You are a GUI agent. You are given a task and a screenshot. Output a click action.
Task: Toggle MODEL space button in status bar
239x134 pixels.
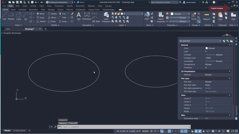[x=145, y=131]
